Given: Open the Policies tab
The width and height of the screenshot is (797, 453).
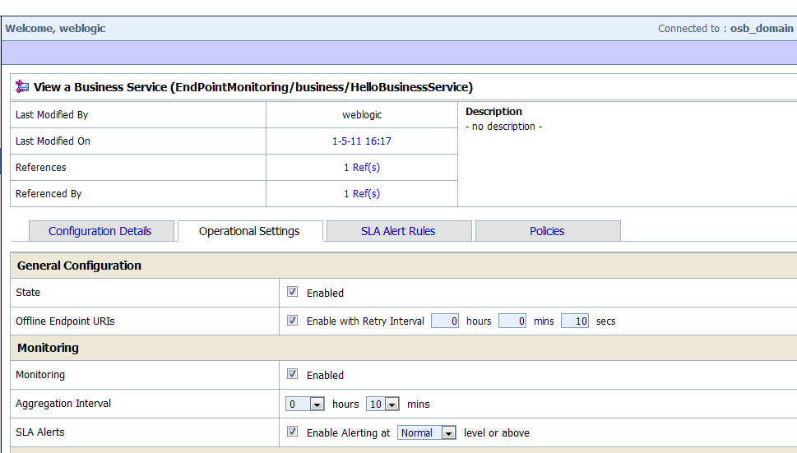Looking at the screenshot, I should pos(547,231).
